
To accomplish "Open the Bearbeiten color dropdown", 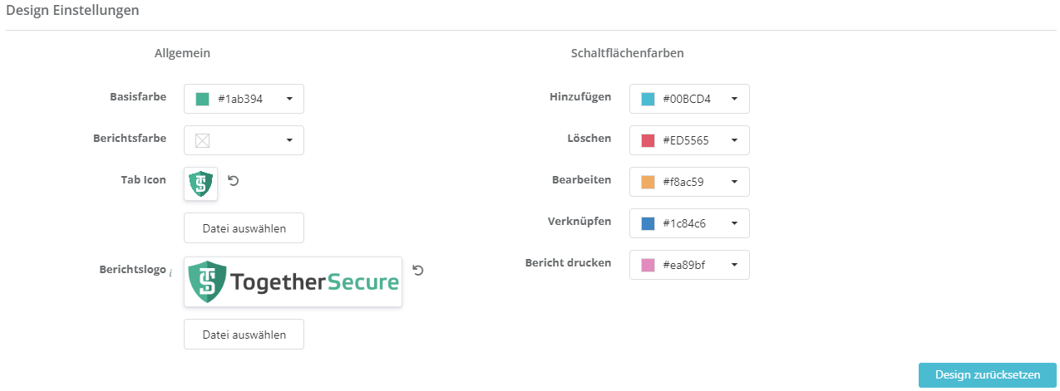I will point(734,182).
